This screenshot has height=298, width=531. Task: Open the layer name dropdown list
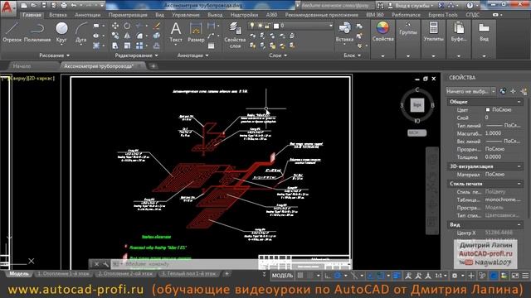(x=331, y=26)
